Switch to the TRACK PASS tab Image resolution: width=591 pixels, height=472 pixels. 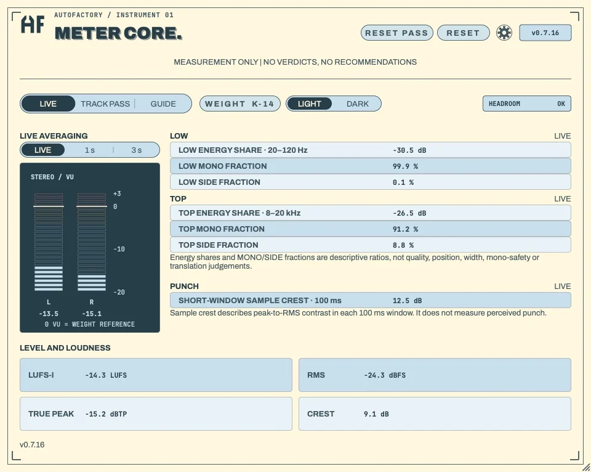pyautogui.click(x=105, y=104)
